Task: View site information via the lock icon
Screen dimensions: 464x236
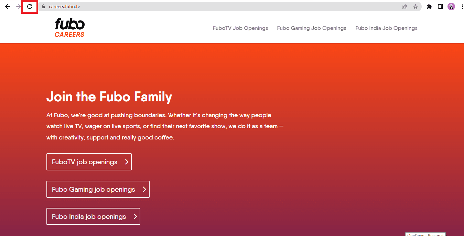Action: tap(43, 7)
